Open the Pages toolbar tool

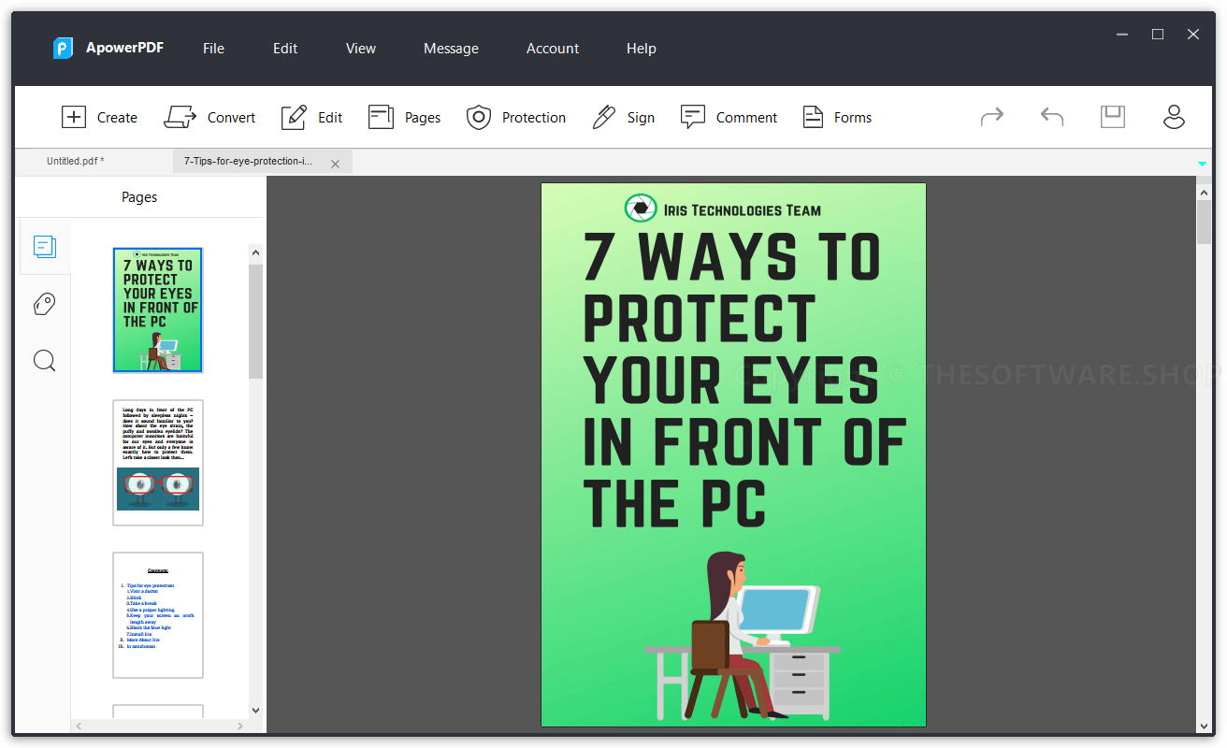[404, 117]
